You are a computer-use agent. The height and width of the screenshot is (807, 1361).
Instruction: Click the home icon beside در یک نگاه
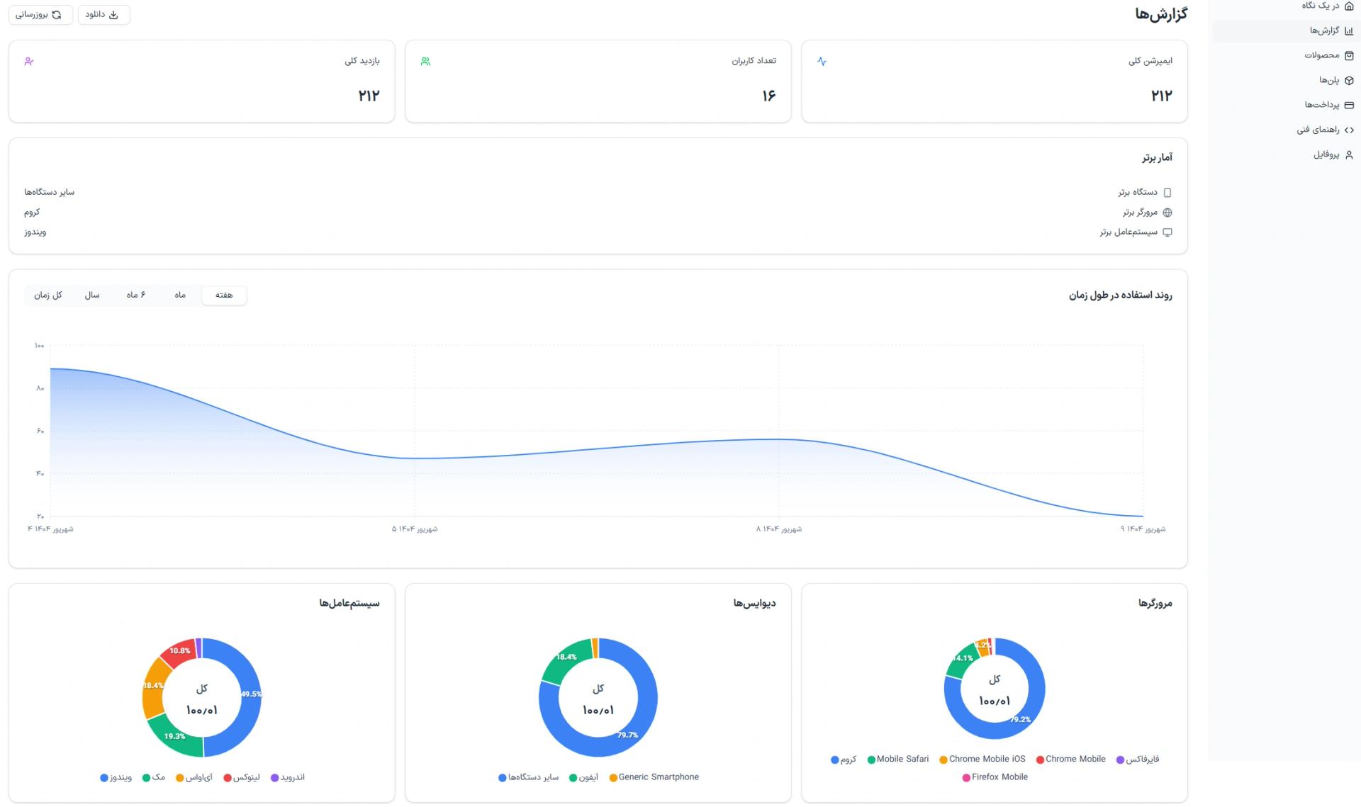click(1349, 6)
